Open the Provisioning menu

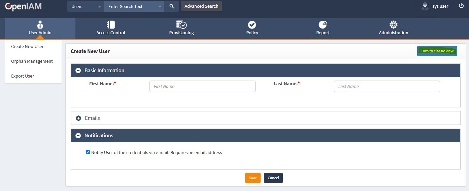(x=181, y=28)
